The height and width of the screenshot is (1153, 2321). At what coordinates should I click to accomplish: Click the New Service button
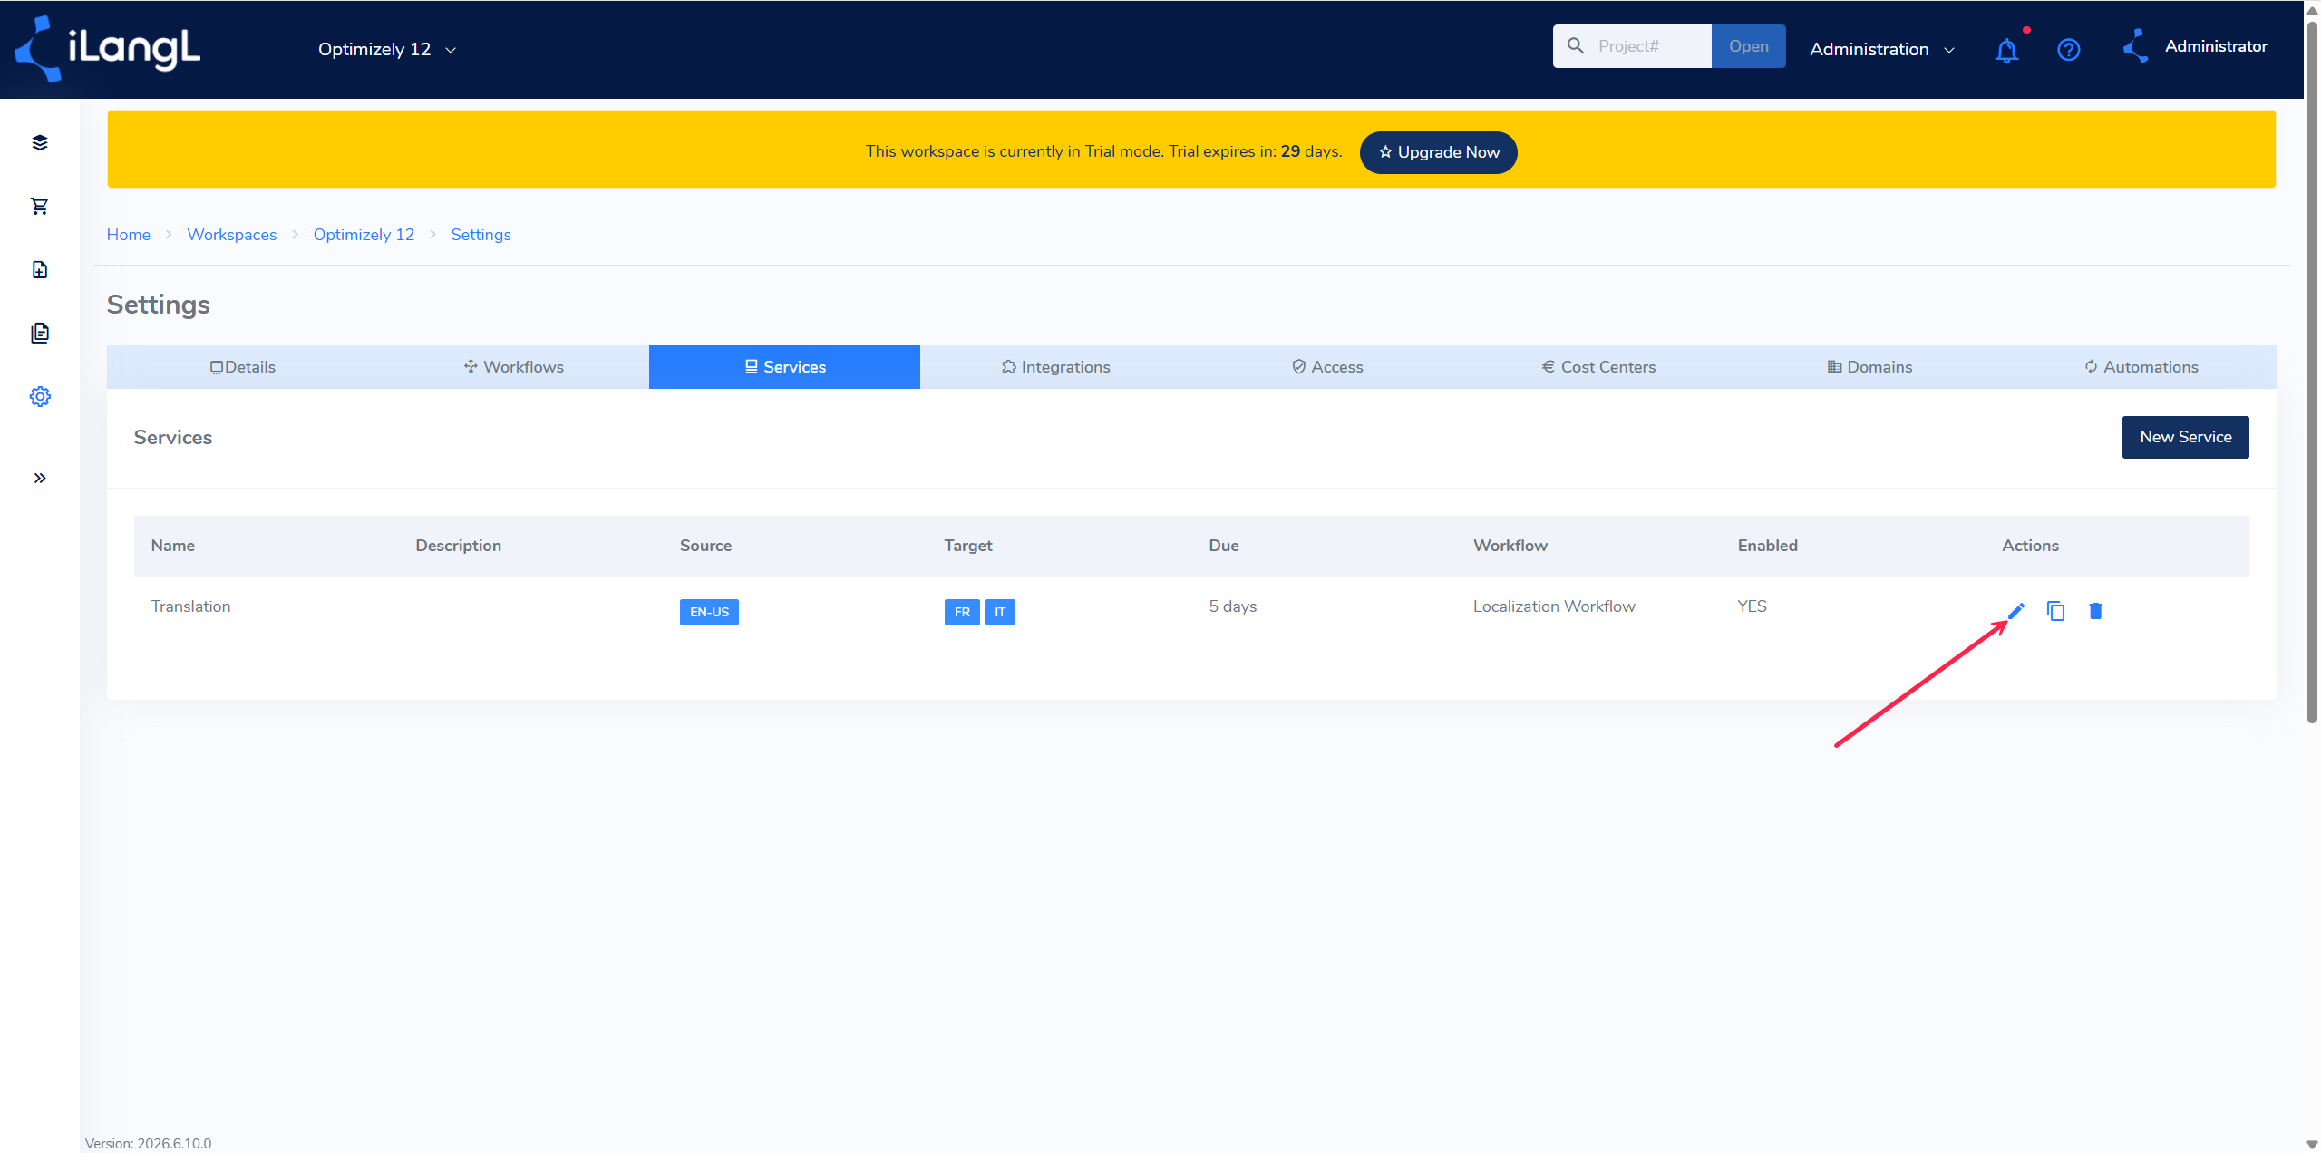coord(2185,438)
